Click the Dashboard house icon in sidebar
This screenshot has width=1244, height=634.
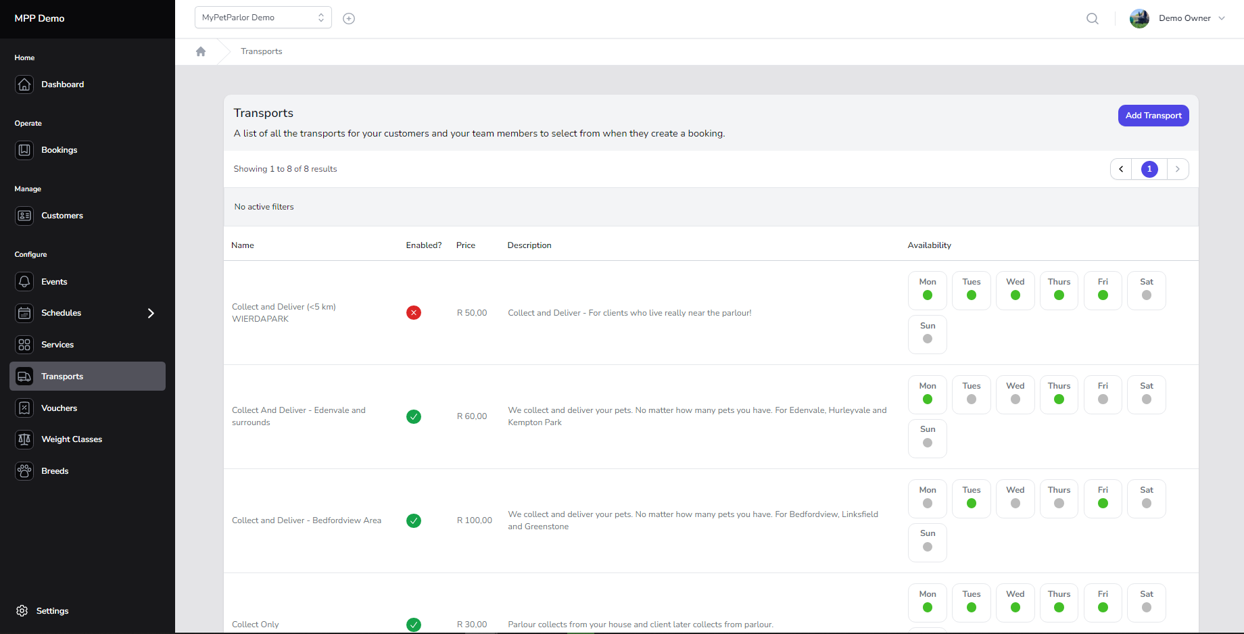[x=24, y=84]
